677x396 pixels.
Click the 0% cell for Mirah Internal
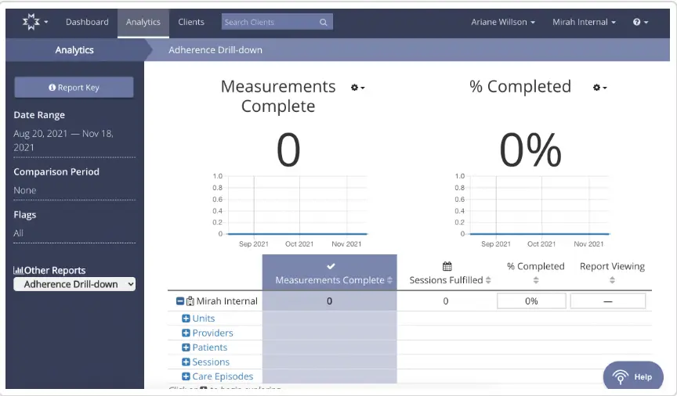531,301
